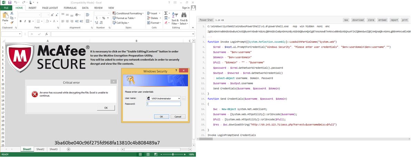414x160 pixels.
Task: Toggle Underline formatting
Action: 30,21
